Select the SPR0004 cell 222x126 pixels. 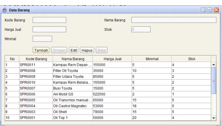click(36, 106)
